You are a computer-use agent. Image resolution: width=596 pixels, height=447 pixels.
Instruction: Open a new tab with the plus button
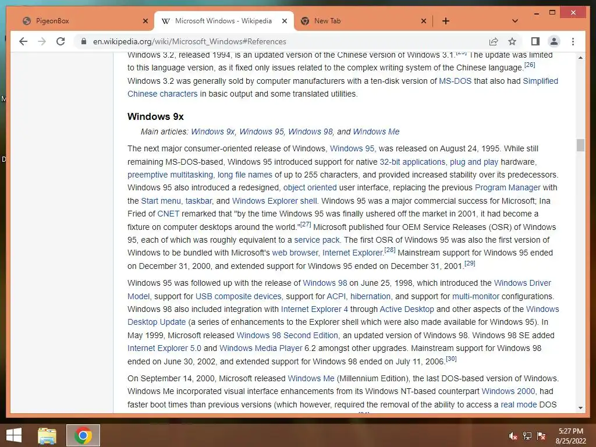(x=446, y=21)
